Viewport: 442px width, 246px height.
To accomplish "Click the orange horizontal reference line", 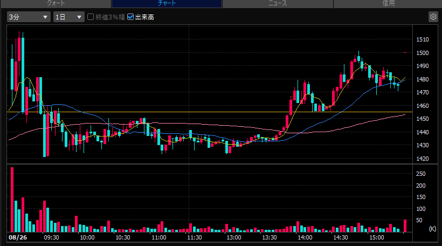I will pos(210,112).
